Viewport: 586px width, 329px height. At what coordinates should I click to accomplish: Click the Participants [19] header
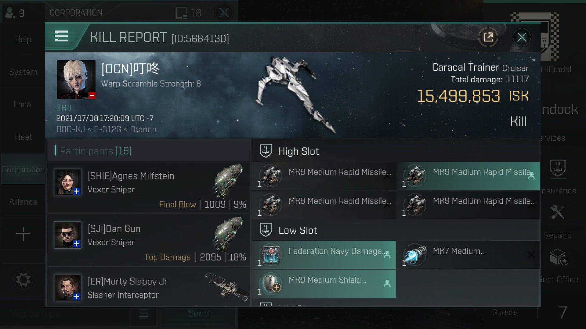(96, 151)
